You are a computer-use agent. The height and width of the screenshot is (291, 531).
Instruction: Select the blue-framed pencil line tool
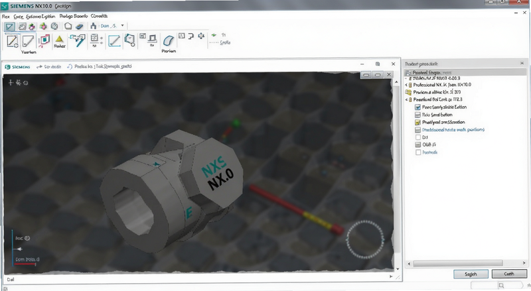114,41
